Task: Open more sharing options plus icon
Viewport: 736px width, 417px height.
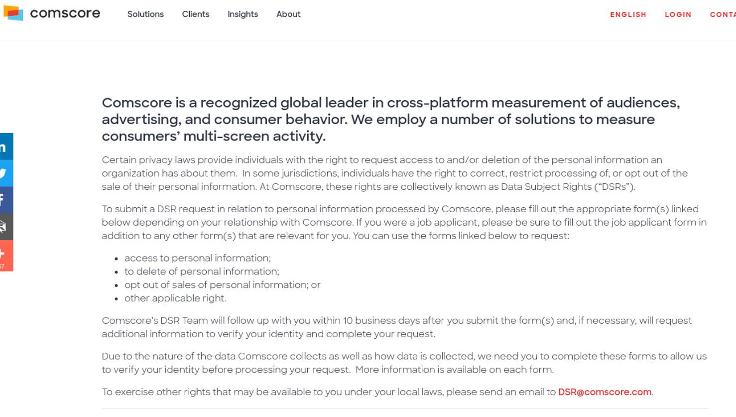Action: [x=6, y=256]
